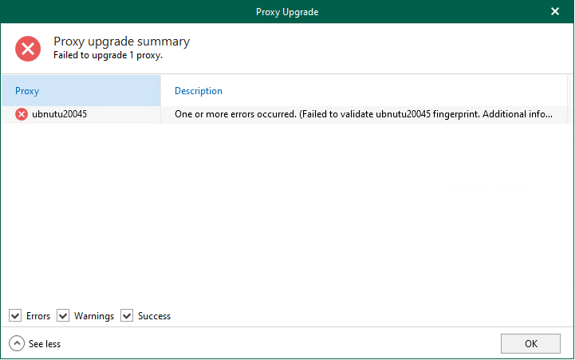Click the large red error summary icon
This screenshot has height=360, width=575.
pyautogui.click(x=28, y=49)
